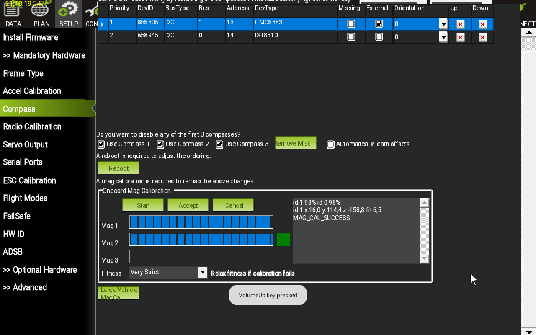536x335 pixels.
Task: Click the Reboot button
Action: pos(119,168)
